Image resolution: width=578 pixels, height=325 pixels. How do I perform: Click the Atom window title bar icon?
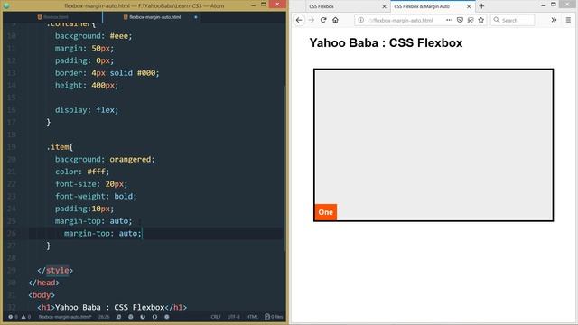(x=6, y=5)
